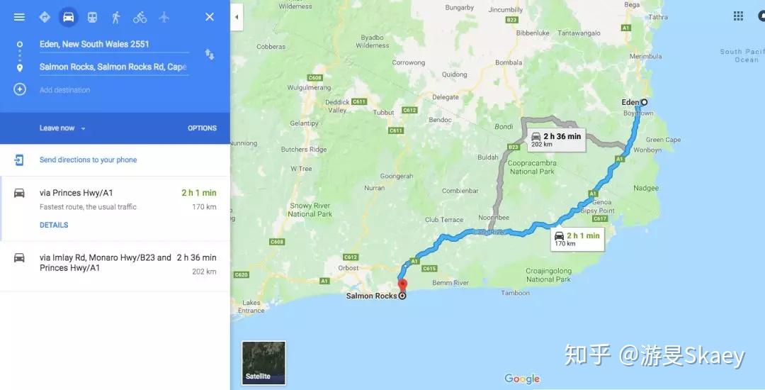
Task: Click the Add destination plus icon
Action: 20,89
